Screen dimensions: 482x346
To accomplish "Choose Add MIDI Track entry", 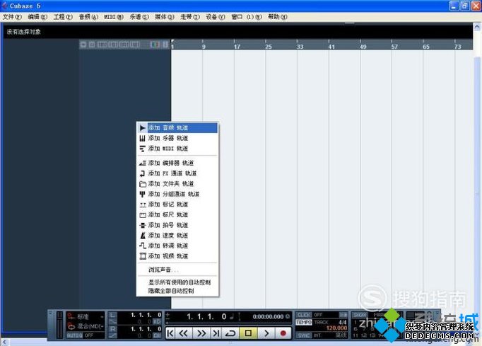I will click(177, 149).
